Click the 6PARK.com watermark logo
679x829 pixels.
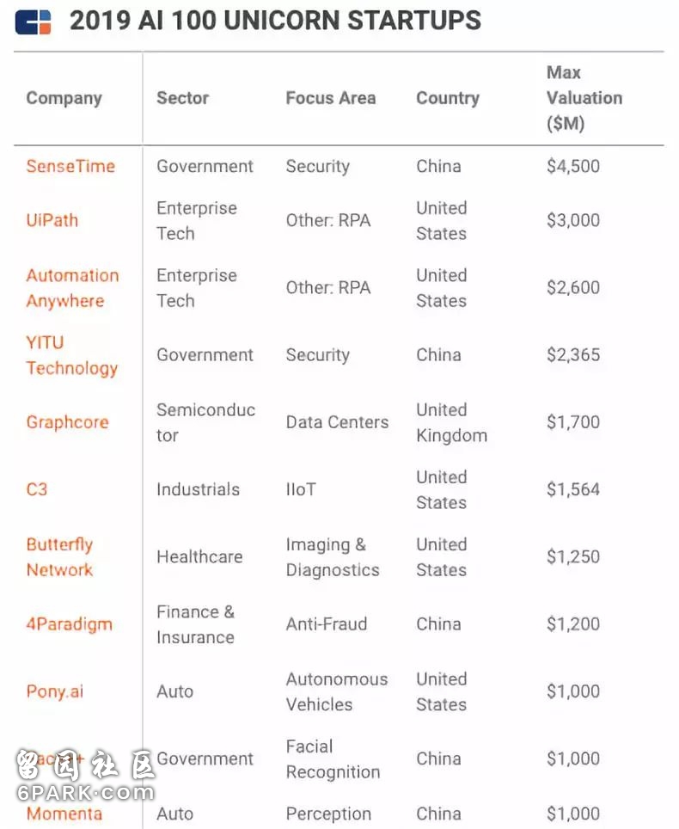[x=84, y=775]
